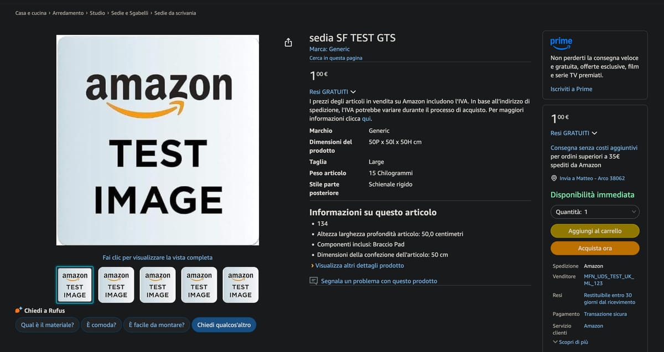Screen dimensions: 664x352
Task: Open Sedie da scrivania breadcrumb
Action: point(175,13)
